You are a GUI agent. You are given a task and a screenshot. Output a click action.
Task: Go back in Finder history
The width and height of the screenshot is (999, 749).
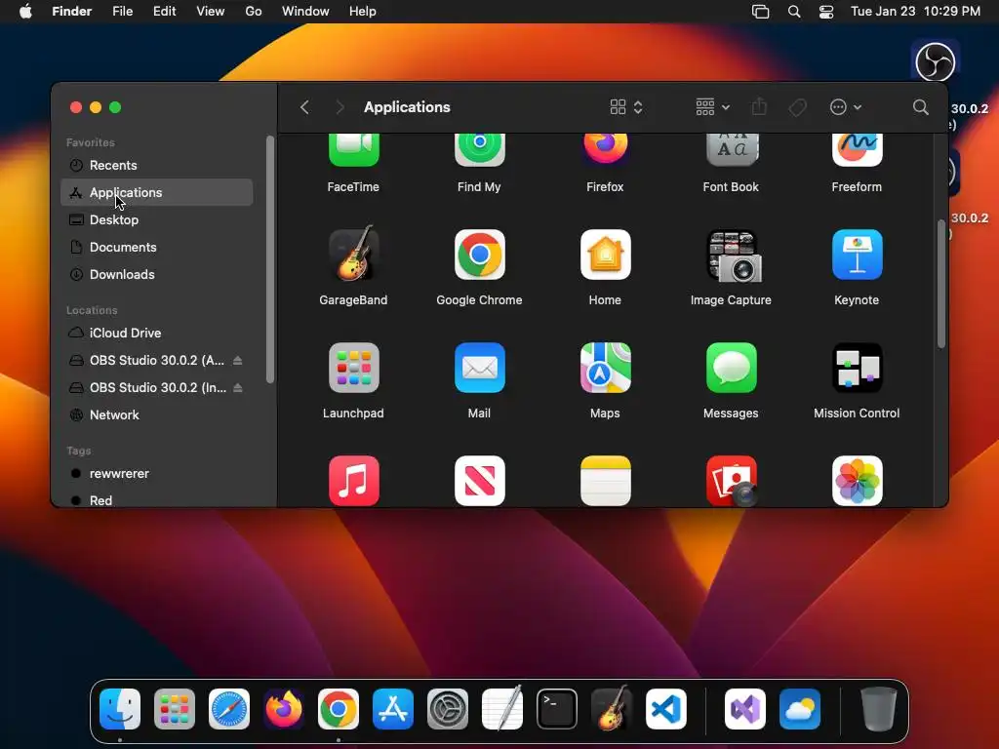click(x=304, y=107)
